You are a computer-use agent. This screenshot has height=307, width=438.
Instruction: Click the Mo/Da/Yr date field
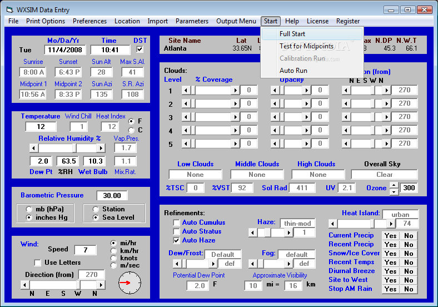65,49
